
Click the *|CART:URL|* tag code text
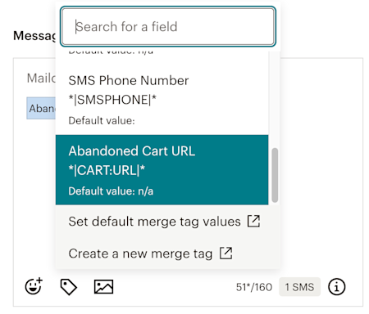(107, 170)
